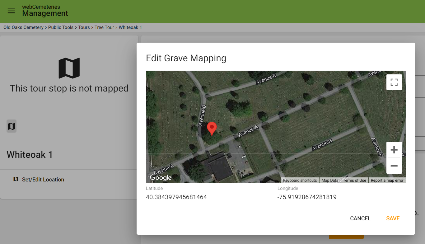Go to Tours breadcrumb
Image resolution: width=425 pixels, height=244 pixels.
coord(84,27)
